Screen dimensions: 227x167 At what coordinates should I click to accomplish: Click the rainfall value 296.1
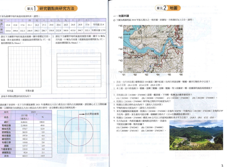pos(37,31)
